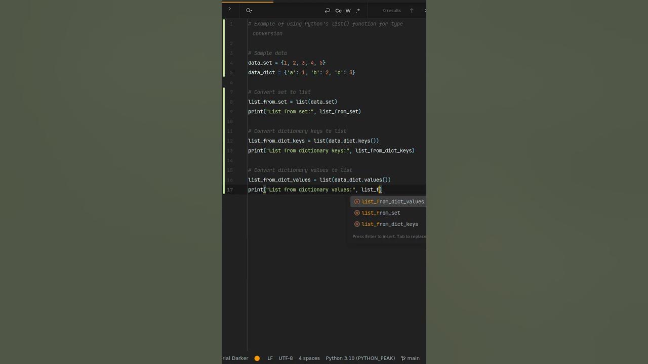Viewport: 648px width, 364px height.
Task: Click 'list_from_dict_keys' on line 12
Action: coord(276,141)
